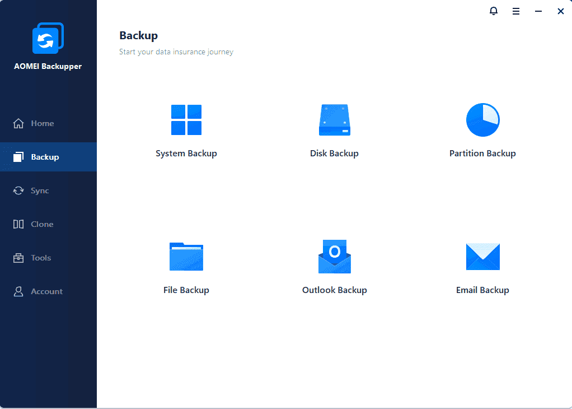Click the Clone icon in sidebar
This screenshot has height=409, width=572.
click(18, 224)
